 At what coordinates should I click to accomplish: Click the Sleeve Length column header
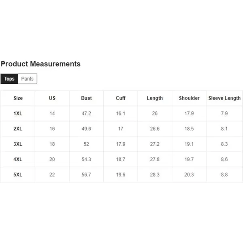(224, 98)
